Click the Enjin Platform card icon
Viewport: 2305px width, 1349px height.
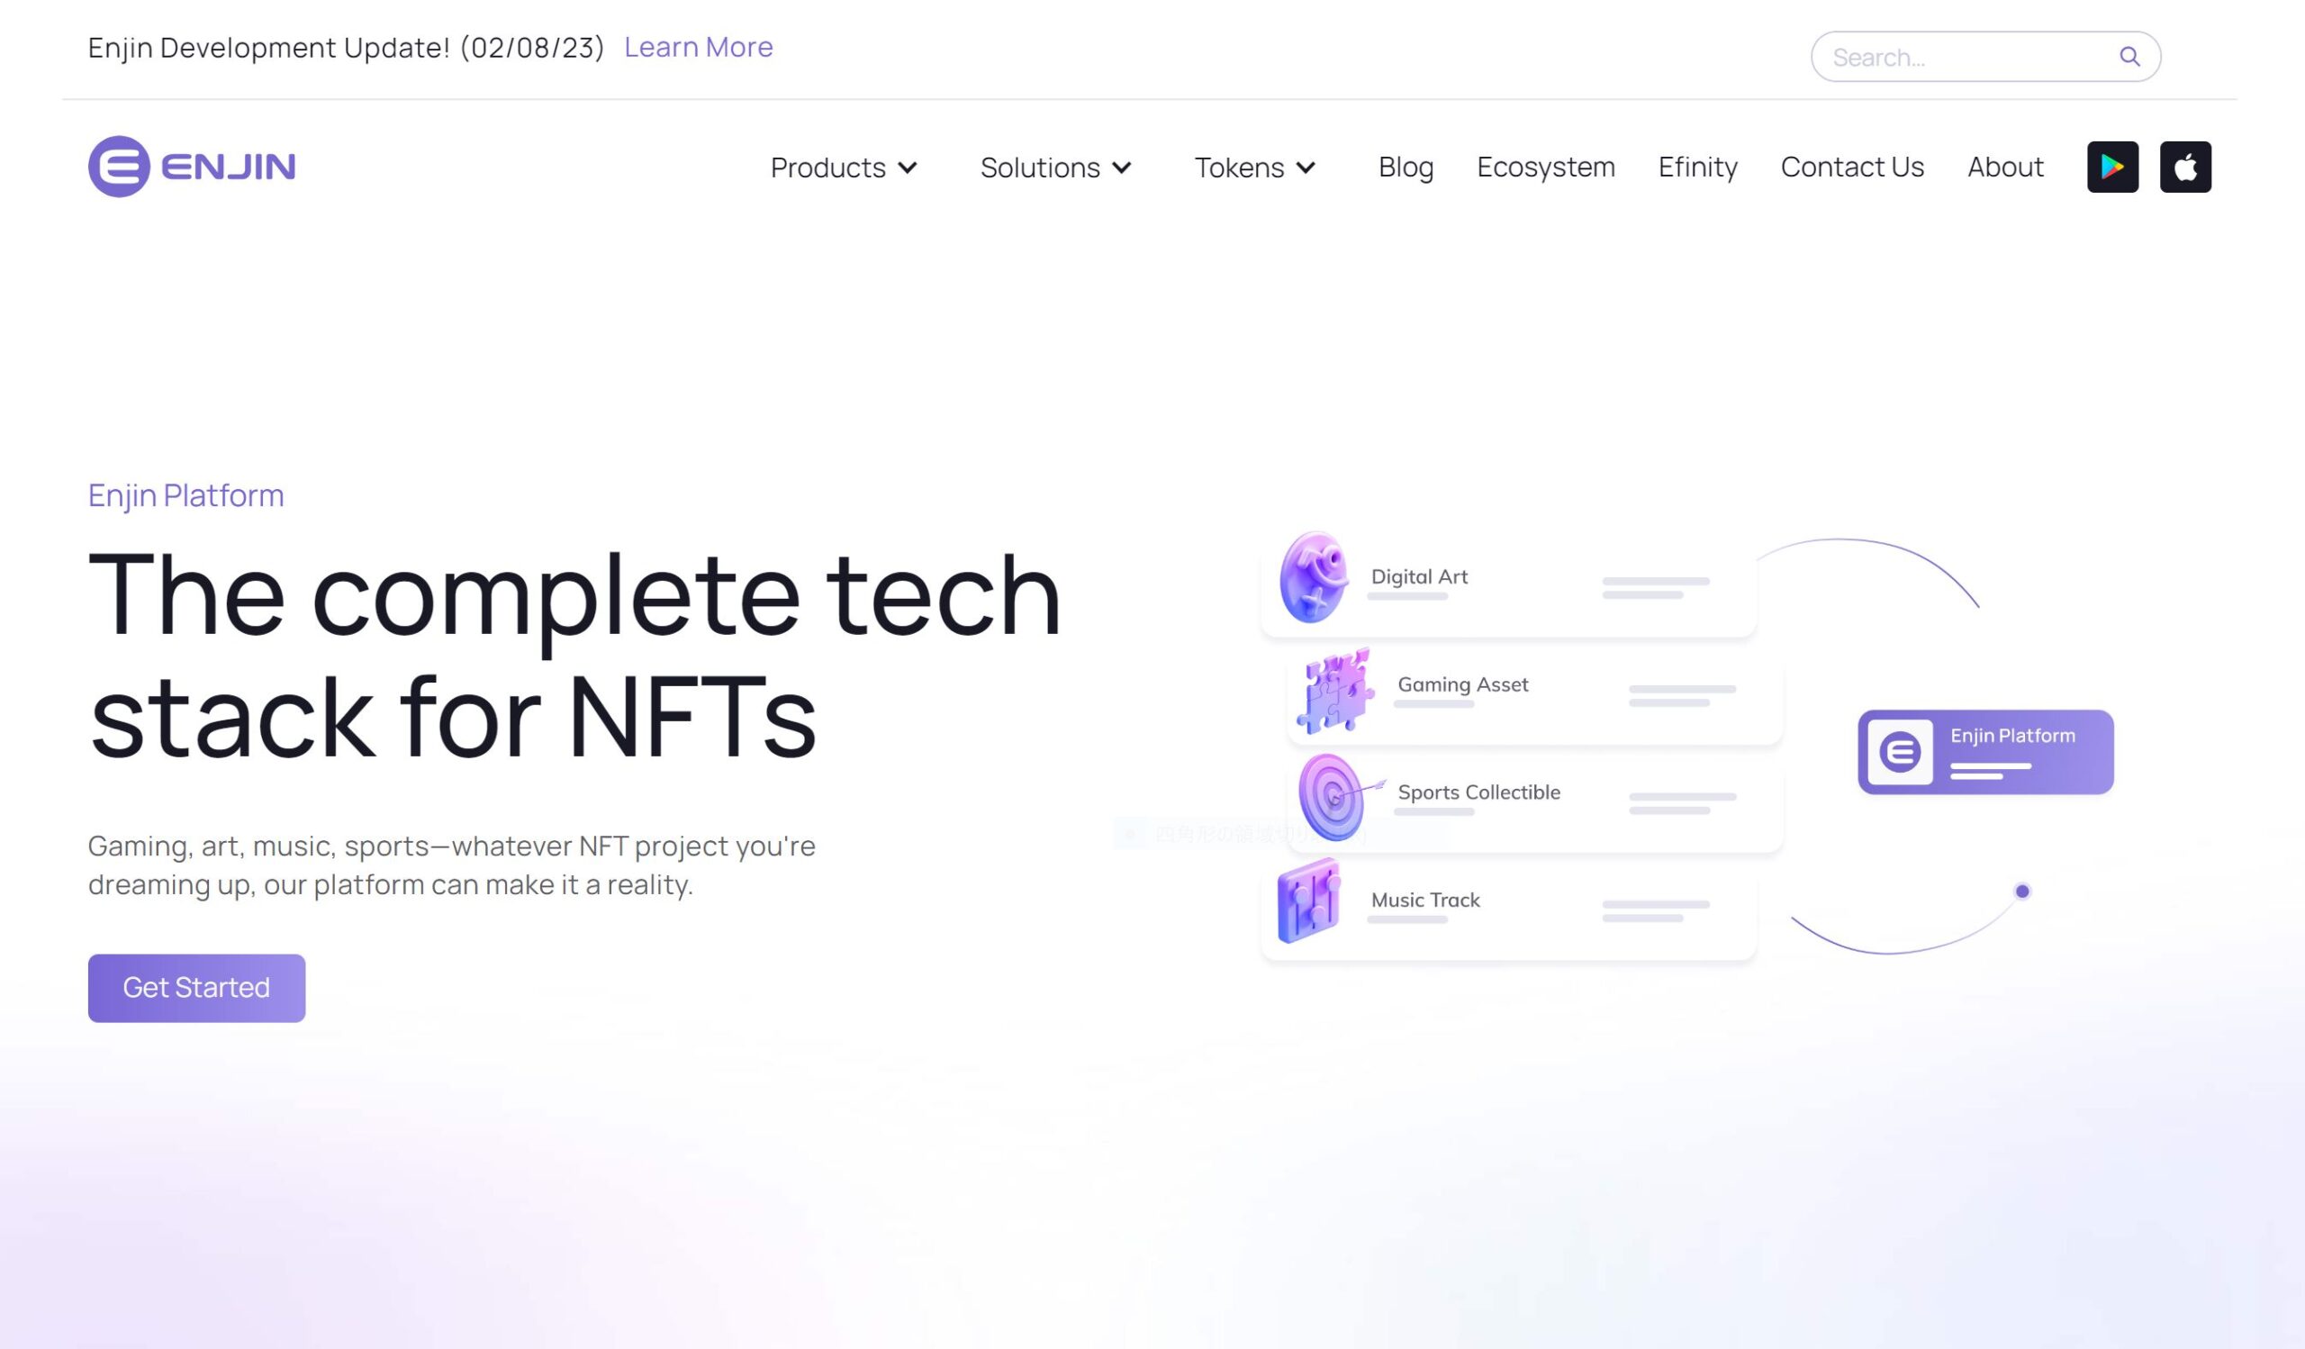point(1903,750)
